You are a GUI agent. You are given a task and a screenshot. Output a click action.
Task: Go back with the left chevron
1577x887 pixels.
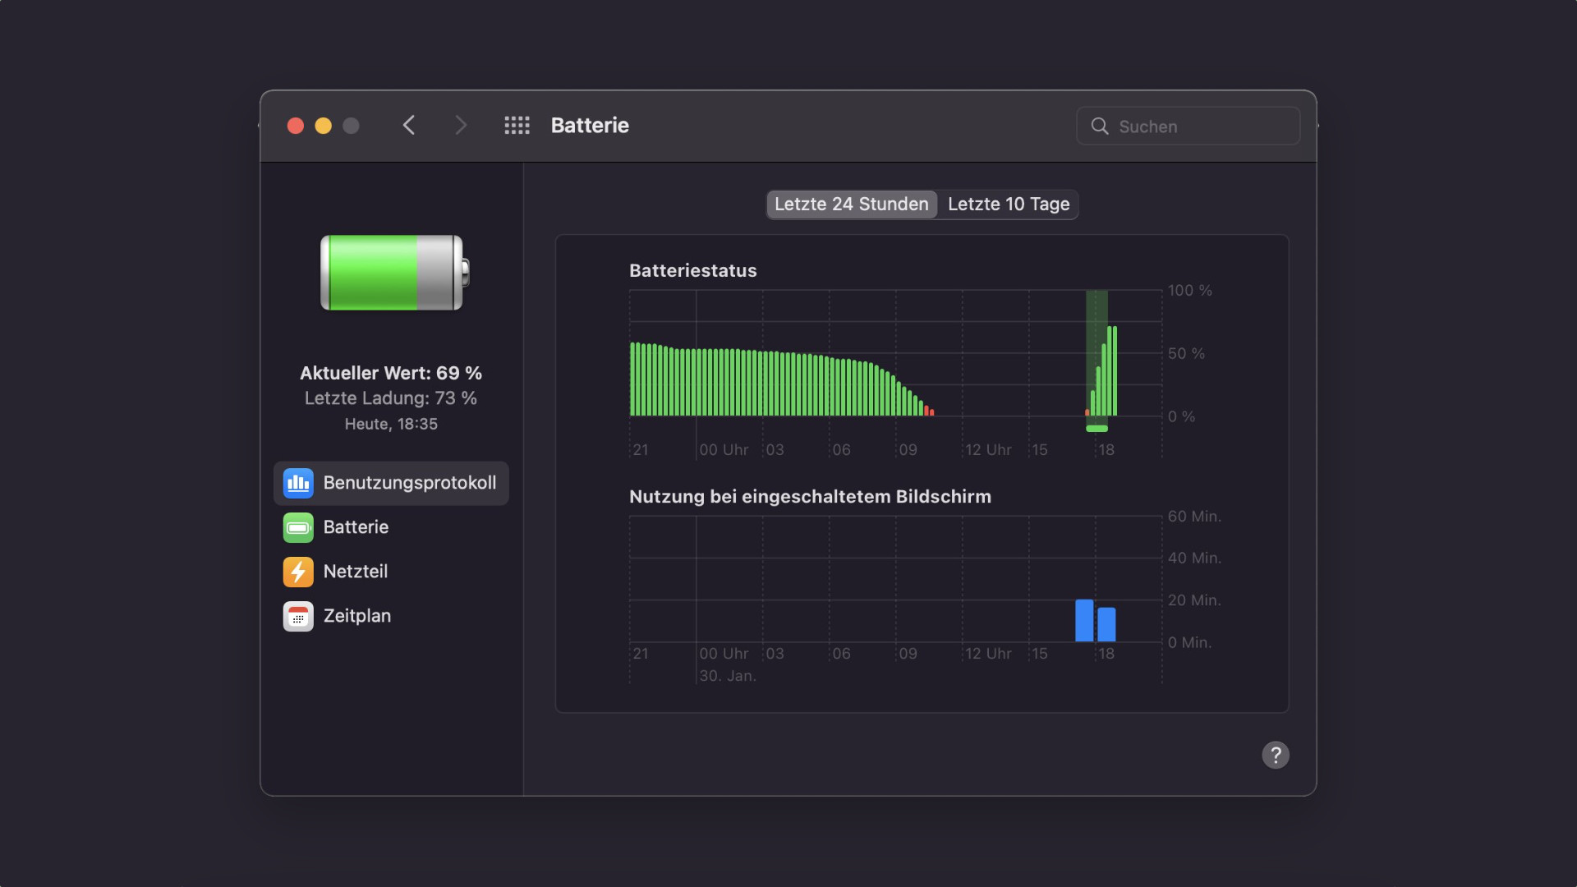click(409, 126)
